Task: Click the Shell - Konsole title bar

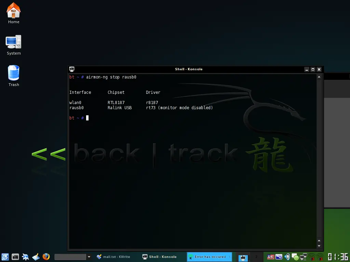Action: (189, 69)
